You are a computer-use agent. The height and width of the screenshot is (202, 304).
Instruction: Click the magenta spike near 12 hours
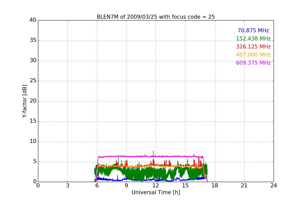click(153, 153)
